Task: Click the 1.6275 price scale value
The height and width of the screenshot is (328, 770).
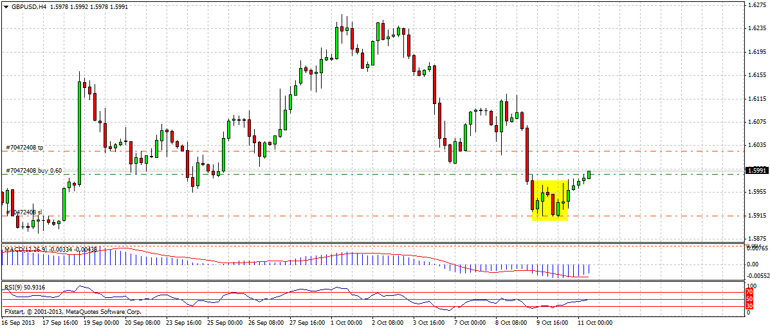Action: 756,5
